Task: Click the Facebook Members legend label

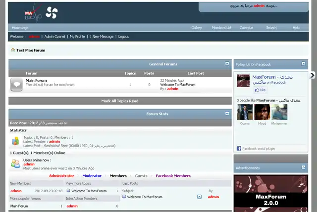Action: point(173,176)
